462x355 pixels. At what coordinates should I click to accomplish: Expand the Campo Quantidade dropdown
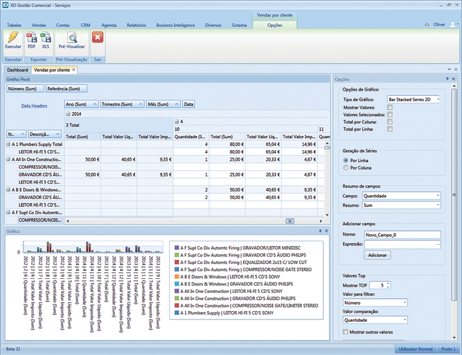tap(438, 196)
